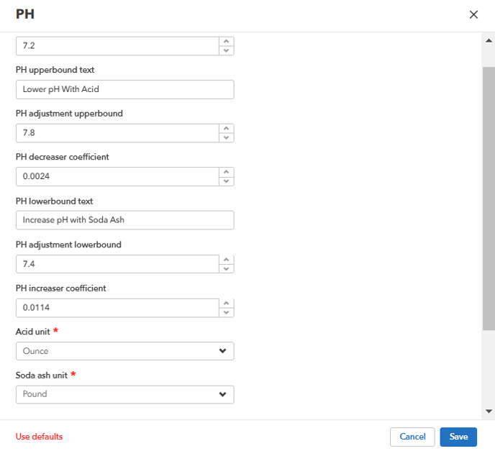
Task: Decrement PH decreaser coefficient using down arrow
Action: pos(227,181)
